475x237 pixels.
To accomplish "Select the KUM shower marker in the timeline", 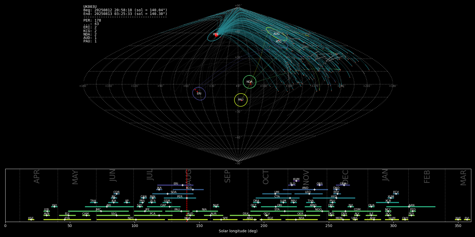I will 296,181.
